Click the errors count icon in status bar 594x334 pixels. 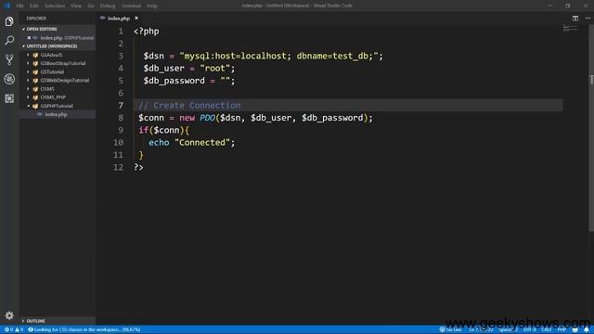tap(6, 330)
